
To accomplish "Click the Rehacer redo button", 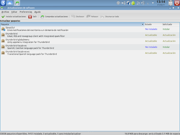I will coord(92,16).
